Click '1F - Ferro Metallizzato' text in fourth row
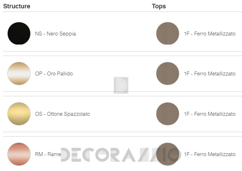This screenshot has width=242, height=171. point(210,154)
